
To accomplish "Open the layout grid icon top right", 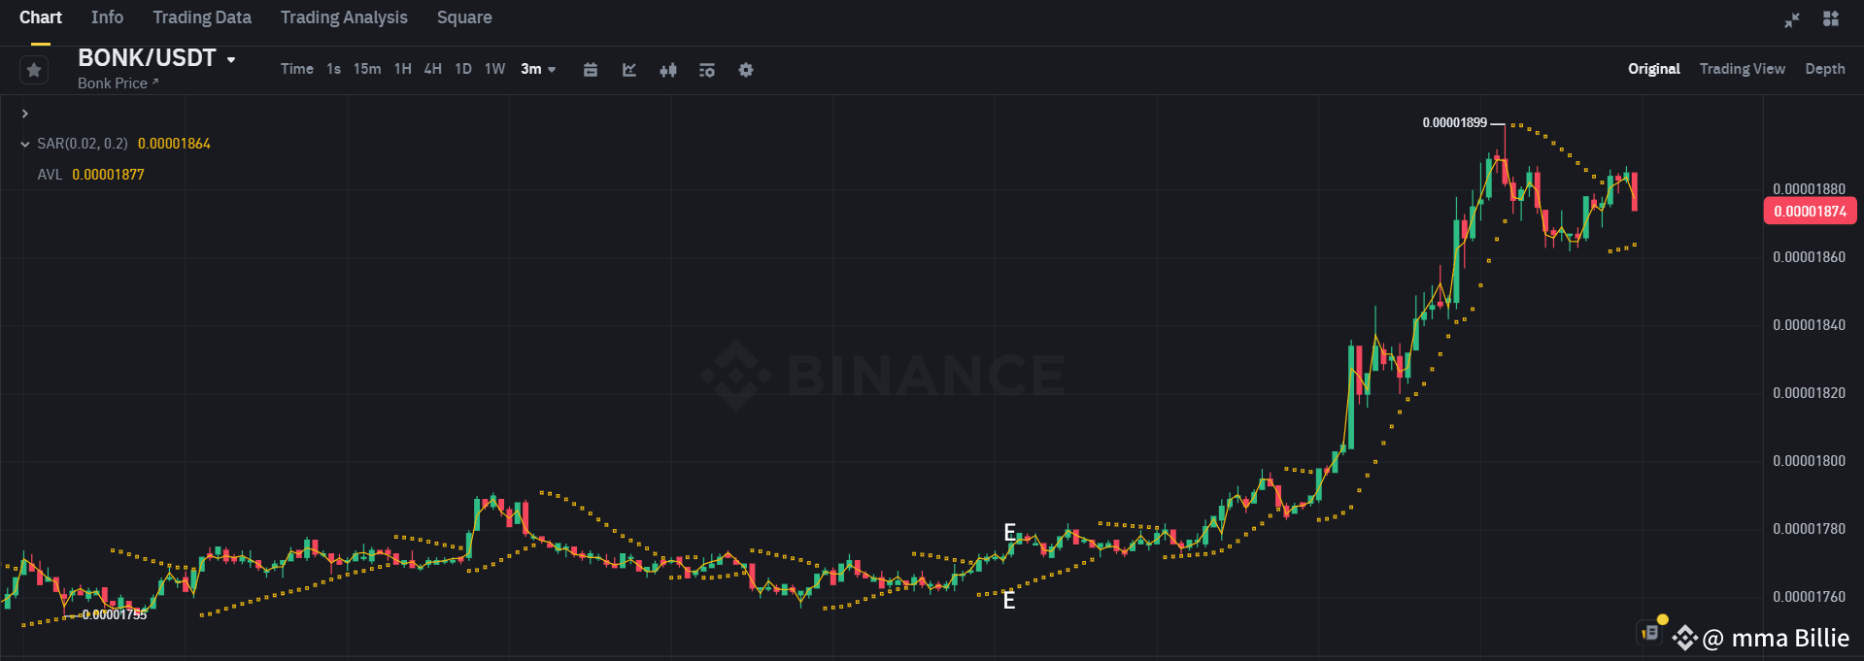I will (1830, 19).
